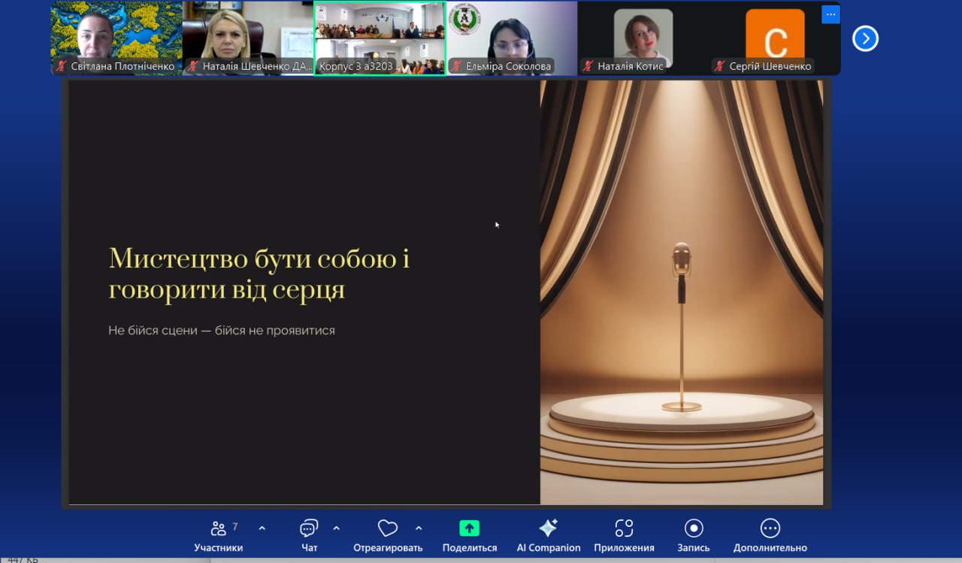Click muted mic icon beside Наталія Шевченко
Viewport: 962px width, 563px height.
193,66
